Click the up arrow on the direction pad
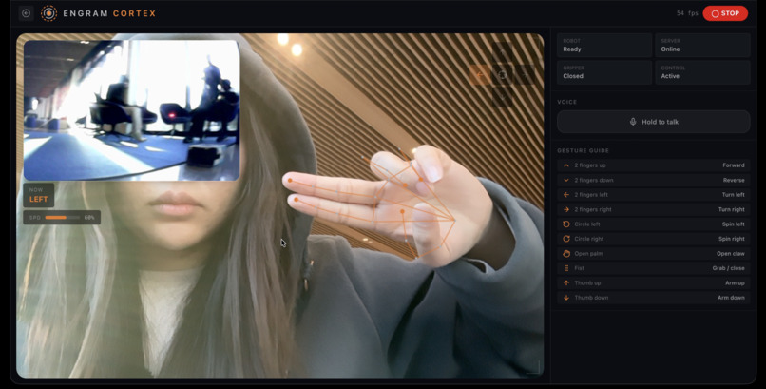This screenshot has height=389, width=766. pyautogui.click(x=502, y=51)
